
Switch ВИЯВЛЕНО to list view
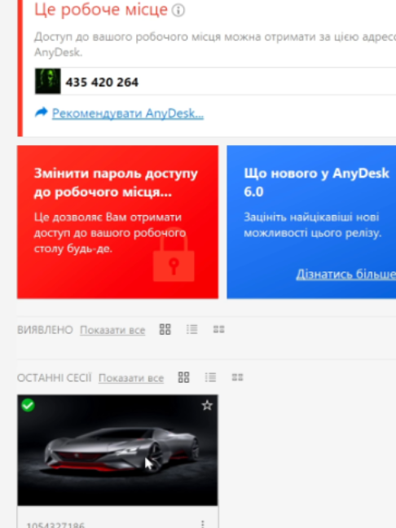pos(192,329)
